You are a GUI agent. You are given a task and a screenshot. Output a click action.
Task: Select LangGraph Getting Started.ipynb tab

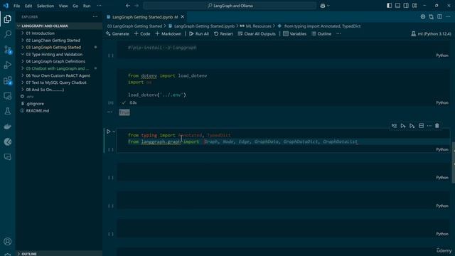tap(145, 17)
